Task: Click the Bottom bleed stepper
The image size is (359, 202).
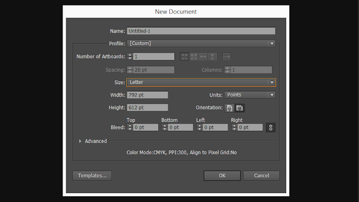Action: 164,127
